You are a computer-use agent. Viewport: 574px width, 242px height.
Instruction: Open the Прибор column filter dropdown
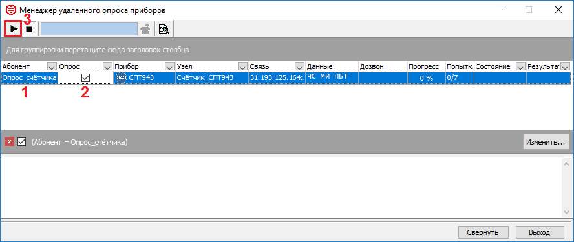coord(169,66)
